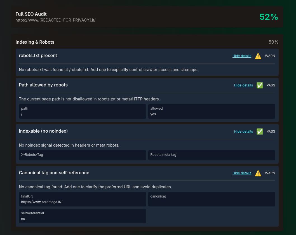
Task: Click the warning icon for Canonical tag and self-reference
Action: (x=258, y=173)
